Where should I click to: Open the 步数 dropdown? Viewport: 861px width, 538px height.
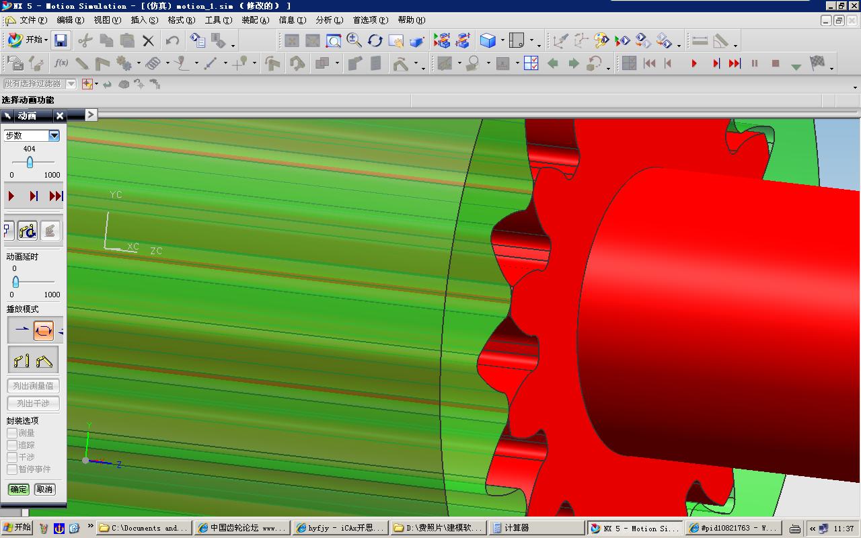click(x=54, y=135)
